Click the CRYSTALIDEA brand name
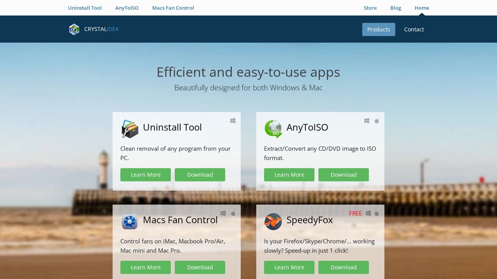Viewport: 497px width, 279px height. coord(101,29)
